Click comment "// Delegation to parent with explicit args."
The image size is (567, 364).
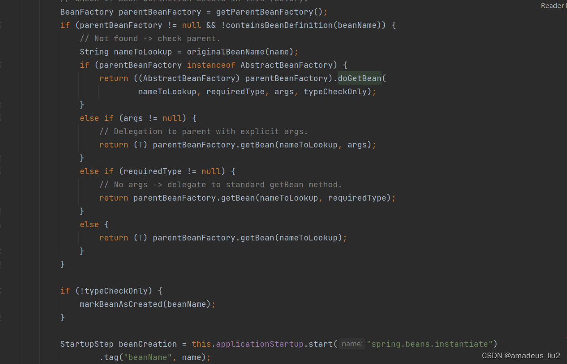coord(204,132)
